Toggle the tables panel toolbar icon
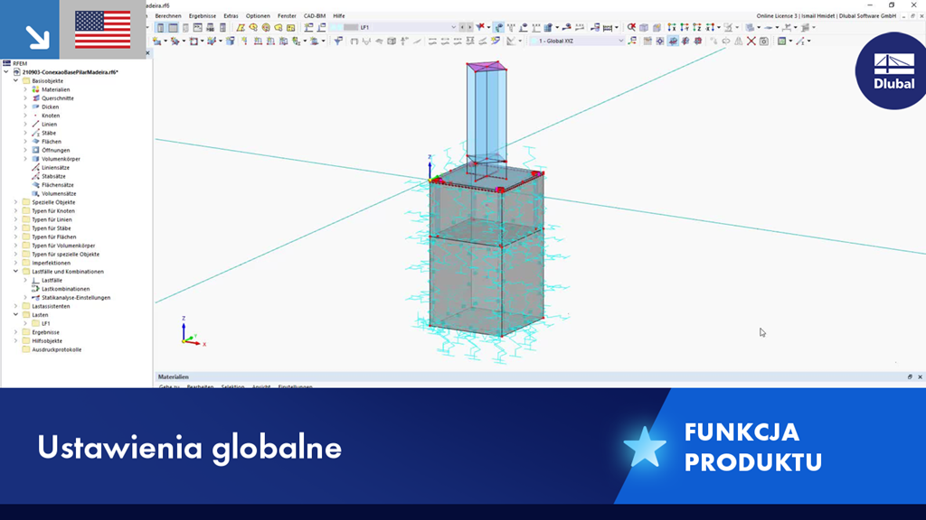This screenshot has height=520, width=926. click(x=173, y=27)
